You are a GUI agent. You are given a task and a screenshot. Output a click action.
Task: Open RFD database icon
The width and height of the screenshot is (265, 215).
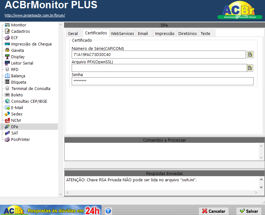point(7,69)
